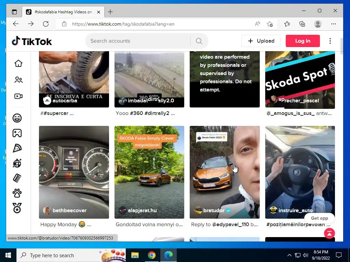Select the Animals paw print category
Image resolution: width=350 pixels, height=262 pixels.
pyautogui.click(x=17, y=193)
